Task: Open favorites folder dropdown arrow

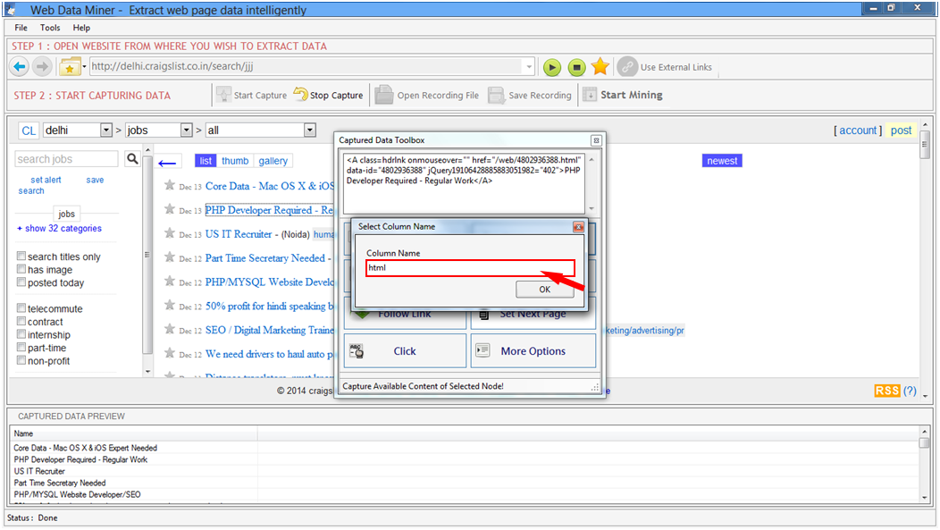Action: pos(85,66)
